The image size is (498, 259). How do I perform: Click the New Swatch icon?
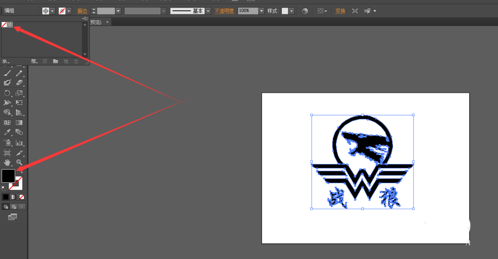[66, 61]
